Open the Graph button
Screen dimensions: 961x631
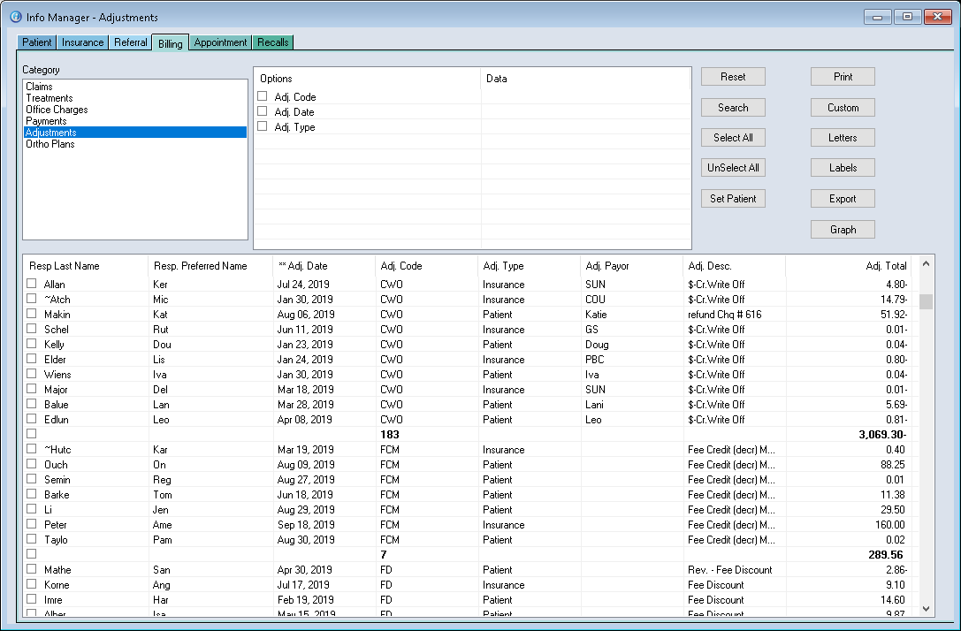pyautogui.click(x=843, y=229)
